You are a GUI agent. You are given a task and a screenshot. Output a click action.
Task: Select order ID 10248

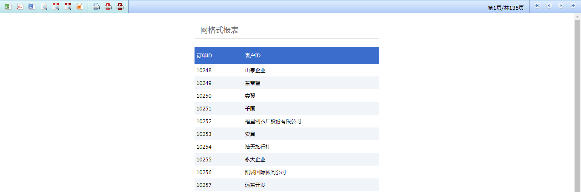point(204,70)
